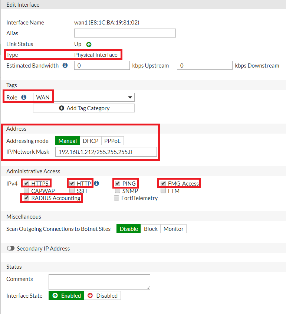Image resolution: width=286 pixels, height=314 pixels.
Task: Click the green Link Status up icon
Action: pyautogui.click(x=89, y=45)
